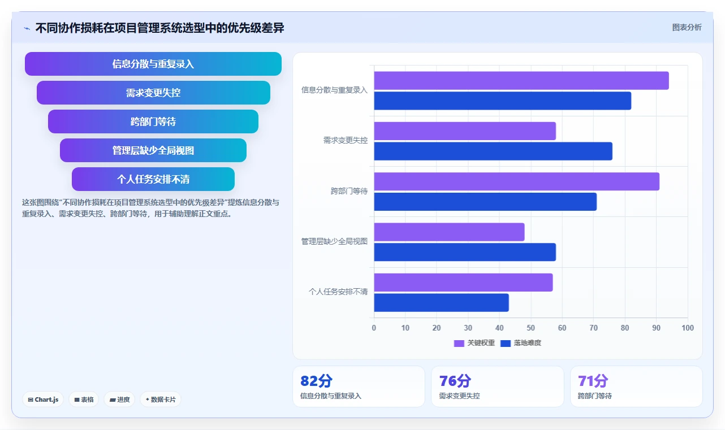This screenshot has height=430, width=725.
Task: Click the purple 关键权重 bar for 需求变更失控
Action: (465, 131)
